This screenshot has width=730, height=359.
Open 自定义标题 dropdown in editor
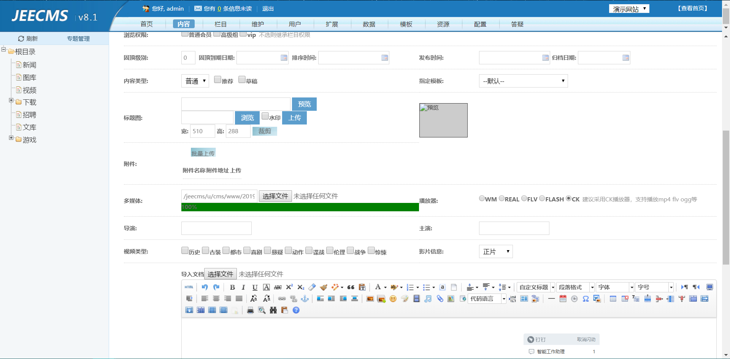click(536, 287)
